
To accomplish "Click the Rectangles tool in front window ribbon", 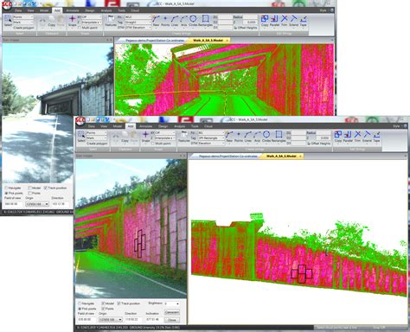I will click(x=279, y=137).
